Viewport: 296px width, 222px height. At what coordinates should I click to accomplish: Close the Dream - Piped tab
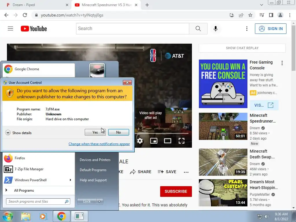[x=67, y=5]
